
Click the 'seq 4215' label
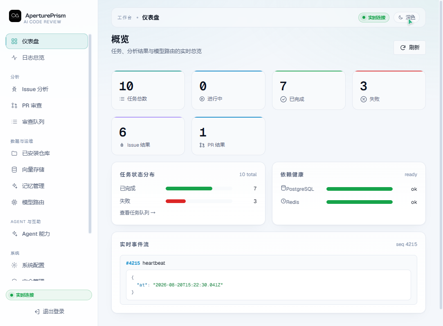click(407, 244)
